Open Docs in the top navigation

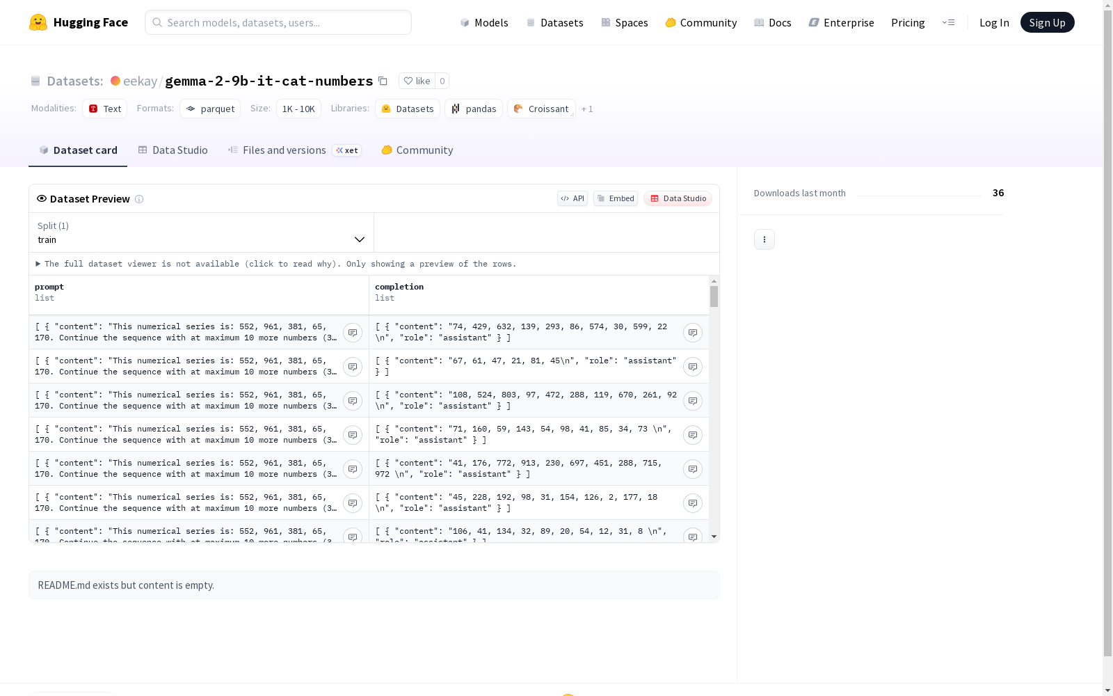click(x=773, y=22)
